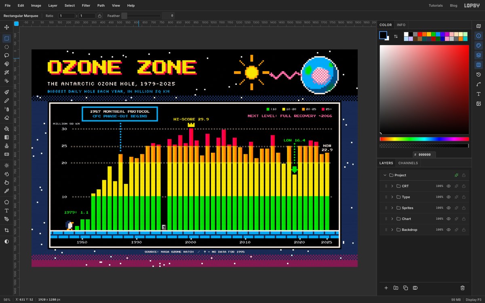Open the Tutorials link
The width and height of the screenshot is (485, 303).
(436, 6)
